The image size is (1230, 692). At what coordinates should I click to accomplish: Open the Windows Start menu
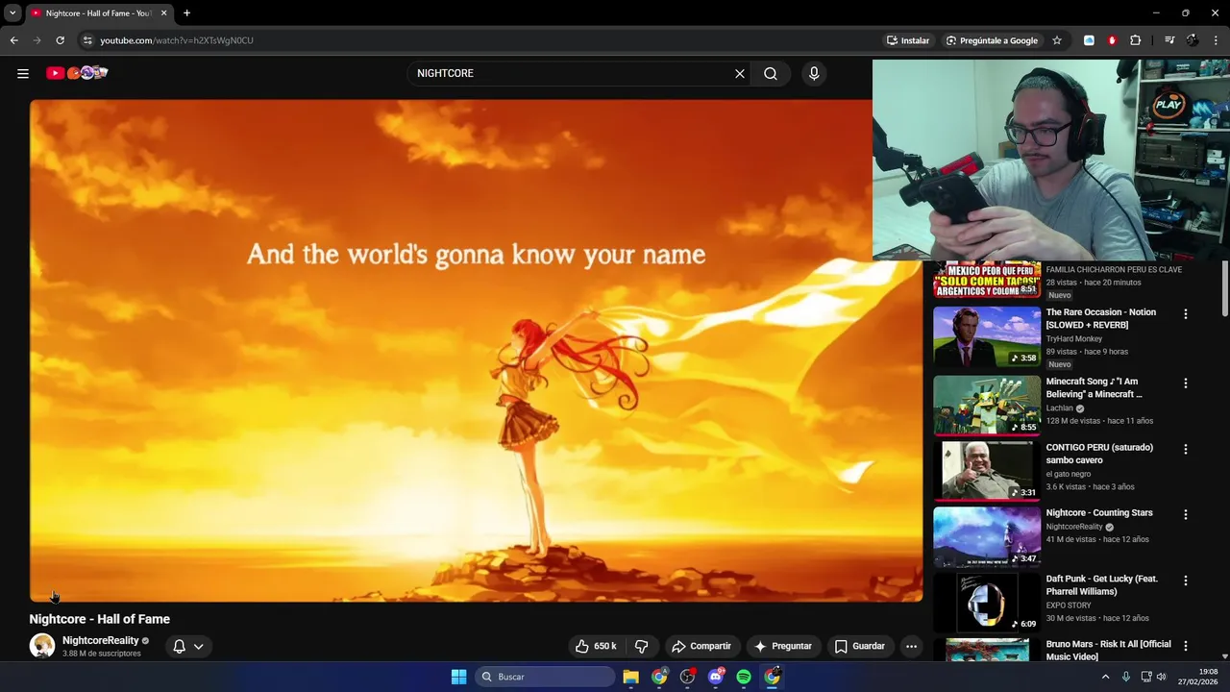(x=458, y=677)
